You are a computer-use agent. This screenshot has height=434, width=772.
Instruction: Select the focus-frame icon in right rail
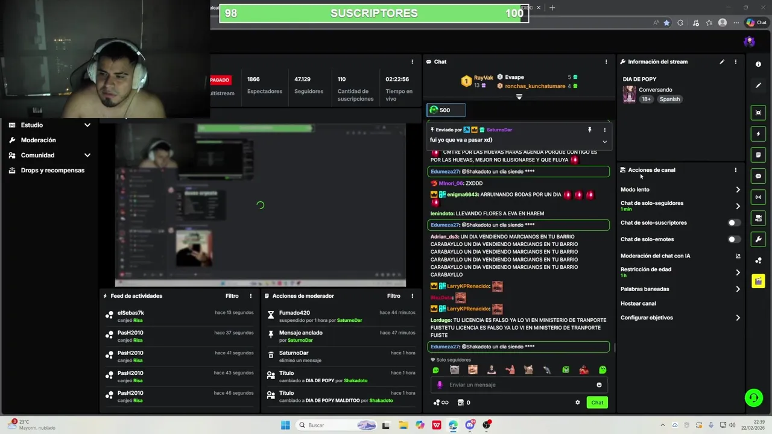pos(758,113)
